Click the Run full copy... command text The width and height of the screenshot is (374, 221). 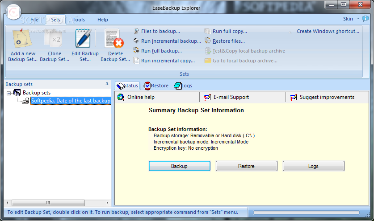point(230,31)
